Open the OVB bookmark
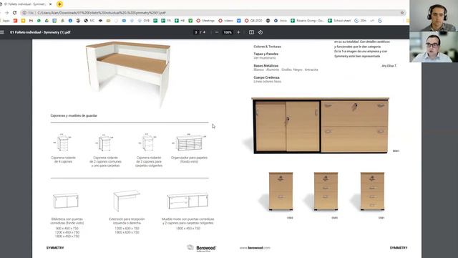458x258 pixels. tap(144, 21)
